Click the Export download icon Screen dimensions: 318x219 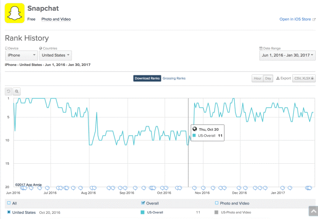[278, 79]
